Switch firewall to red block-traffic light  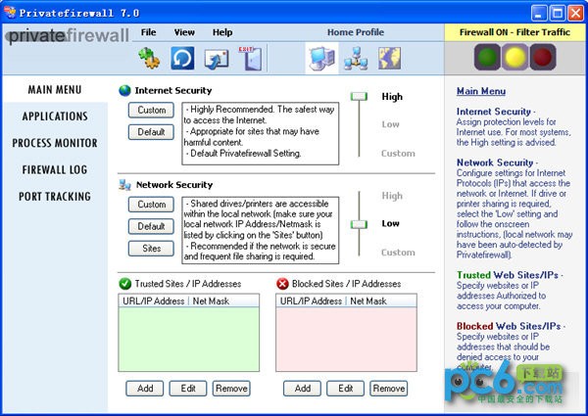(x=543, y=57)
